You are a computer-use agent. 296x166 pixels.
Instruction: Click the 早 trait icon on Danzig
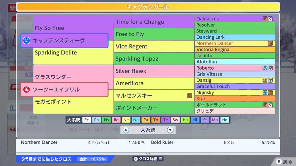pyautogui.click(x=270, y=80)
